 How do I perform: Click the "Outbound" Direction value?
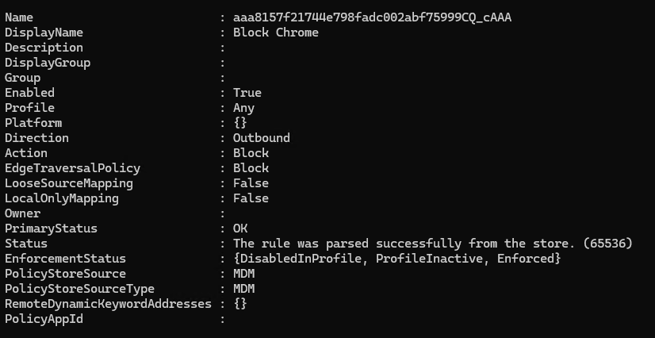[x=262, y=138]
